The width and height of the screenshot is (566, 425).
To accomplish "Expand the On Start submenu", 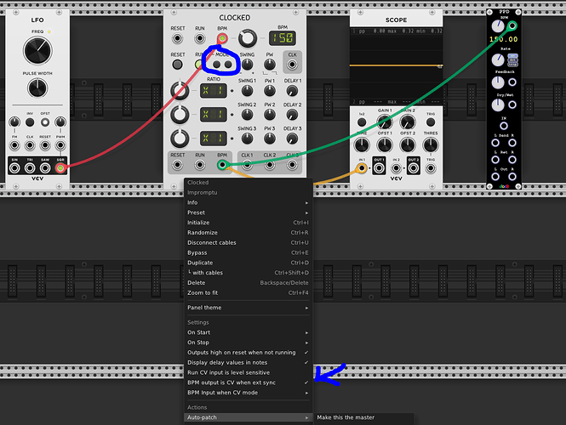I will [248, 332].
